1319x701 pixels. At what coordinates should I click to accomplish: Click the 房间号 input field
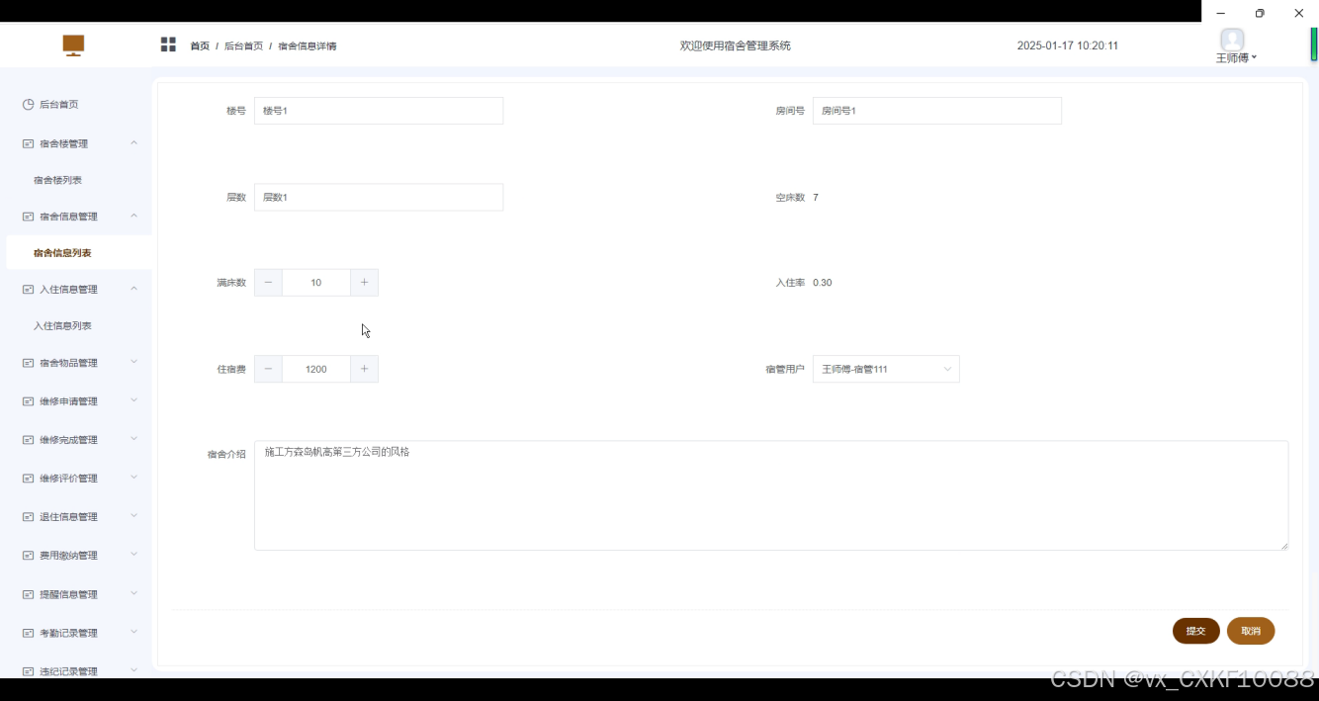click(x=937, y=111)
